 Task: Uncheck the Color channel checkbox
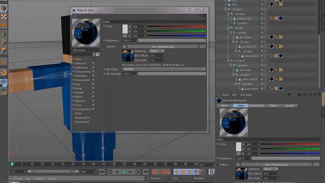(93, 59)
